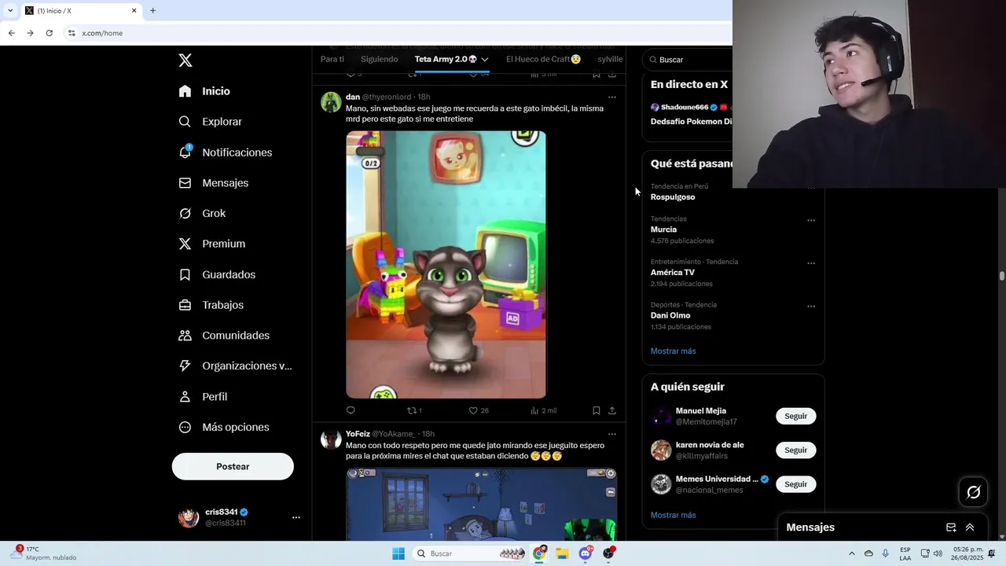Click the Postear button
Image resolution: width=1006 pixels, height=566 pixels.
point(233,466)
